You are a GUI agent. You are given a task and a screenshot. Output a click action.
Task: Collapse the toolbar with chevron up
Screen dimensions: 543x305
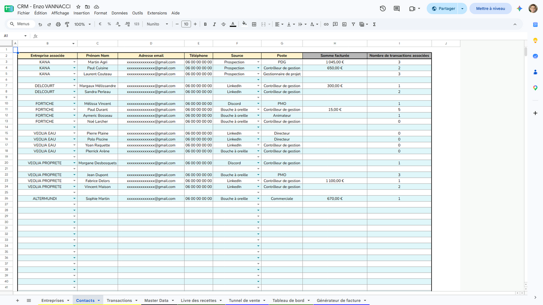pos(515,24)
